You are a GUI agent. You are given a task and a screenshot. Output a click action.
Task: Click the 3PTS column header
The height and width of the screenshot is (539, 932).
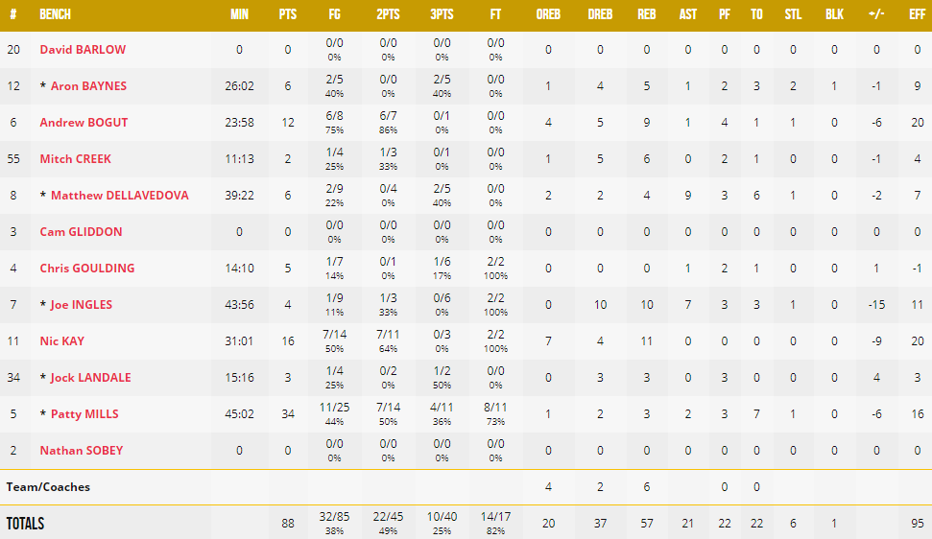click(x=442, y=14)
